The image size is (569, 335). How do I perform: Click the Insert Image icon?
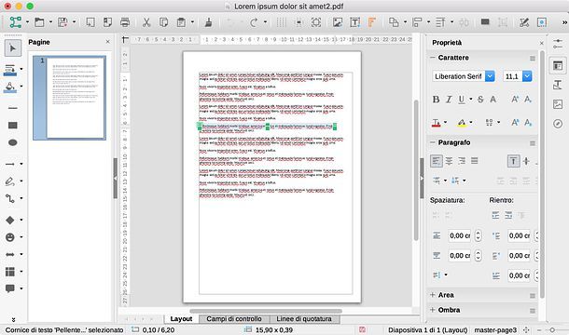(x=338, y=22)
